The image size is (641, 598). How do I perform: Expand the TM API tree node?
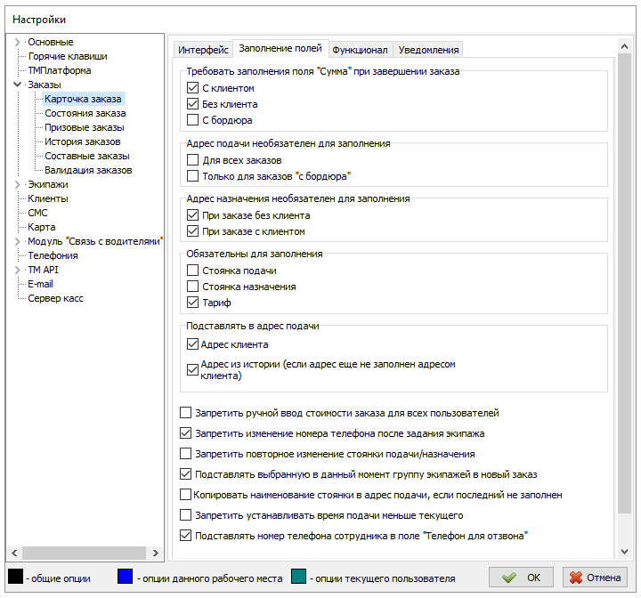(x=17, y=270)
